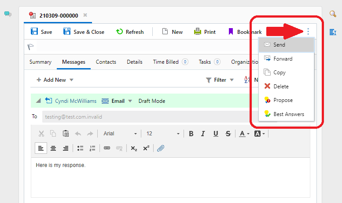Image resolution: width=342 pixels, height=203 pixels.
Task: Open the background color picker
Action: pyautogui.click(x=259, y=134)
